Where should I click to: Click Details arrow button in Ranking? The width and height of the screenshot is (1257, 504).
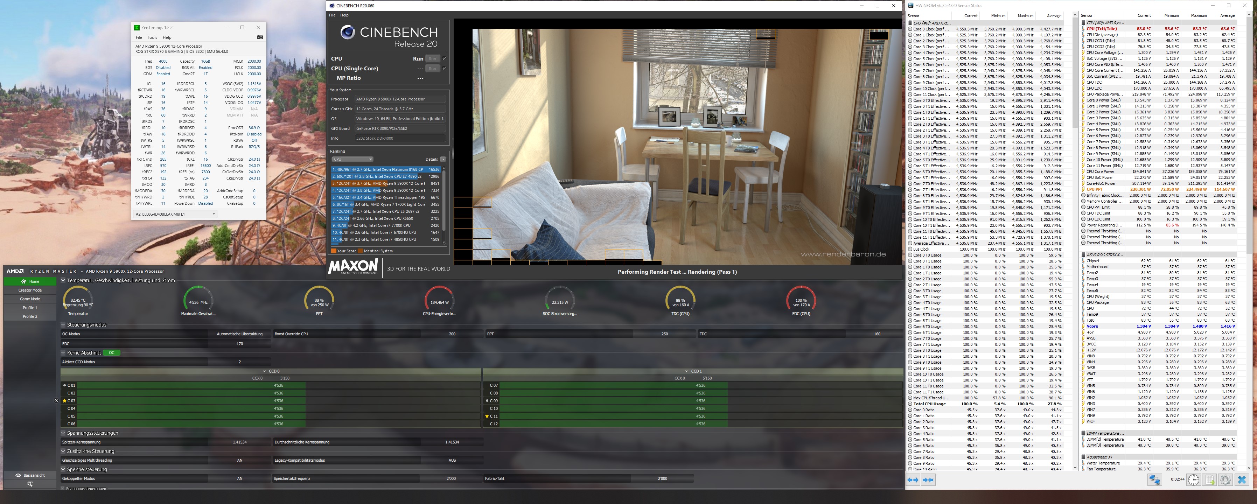[x=442, y=159]
